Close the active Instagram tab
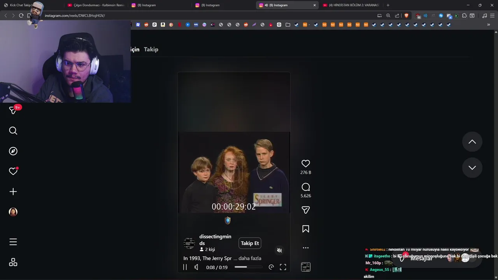Screen dimensions: 498x280 [315, 5]
